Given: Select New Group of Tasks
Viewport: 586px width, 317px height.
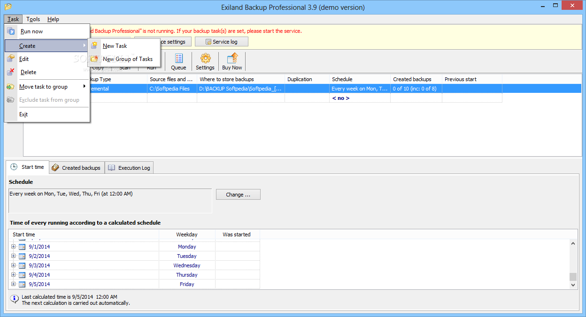Looking at the screenshot, I should [124, 59].
